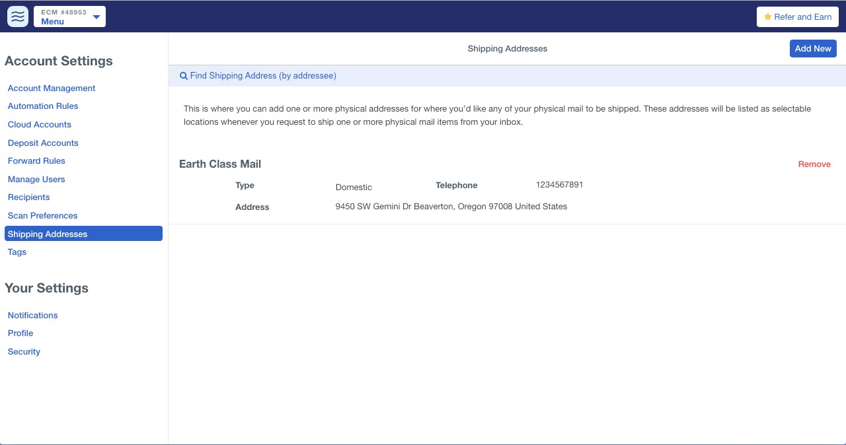Screen dimensions: 846x445
Task: Click the address 9450 SW Gemini Dr
Action: (x=451, y=207)
